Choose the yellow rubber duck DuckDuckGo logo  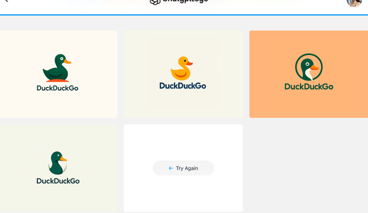click(x=183, y=74)
